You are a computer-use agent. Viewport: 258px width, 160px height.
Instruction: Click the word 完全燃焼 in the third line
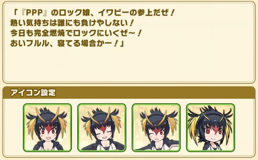49,33
